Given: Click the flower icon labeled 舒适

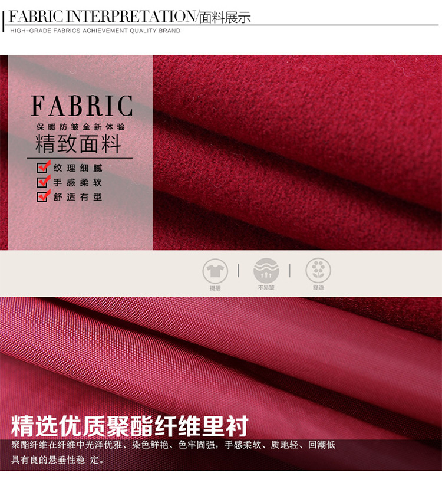Looking at the screenshot, I should click(x=318, y=270).
